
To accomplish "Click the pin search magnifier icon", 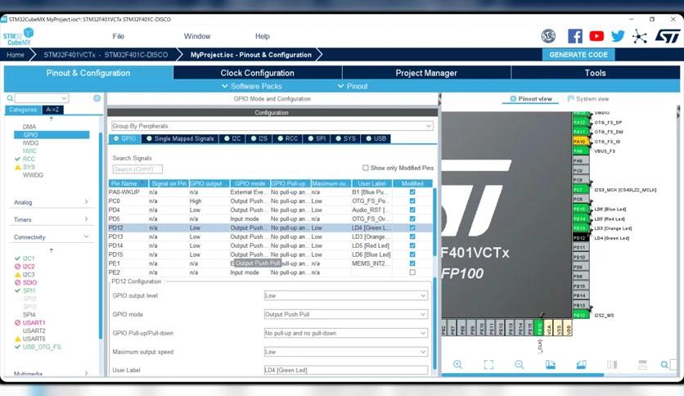I will point(664,364).
